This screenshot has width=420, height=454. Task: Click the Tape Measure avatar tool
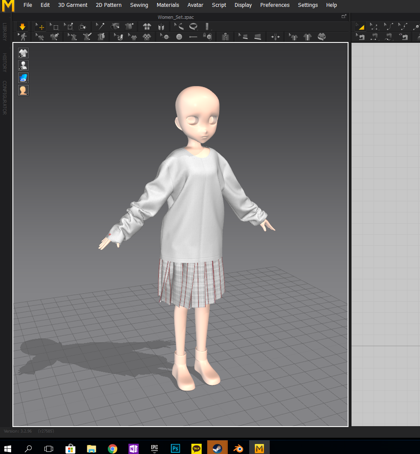coord(194,27)
